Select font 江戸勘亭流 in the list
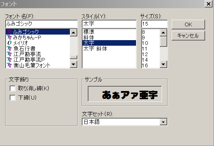214x146 pixels. point(38,54)
